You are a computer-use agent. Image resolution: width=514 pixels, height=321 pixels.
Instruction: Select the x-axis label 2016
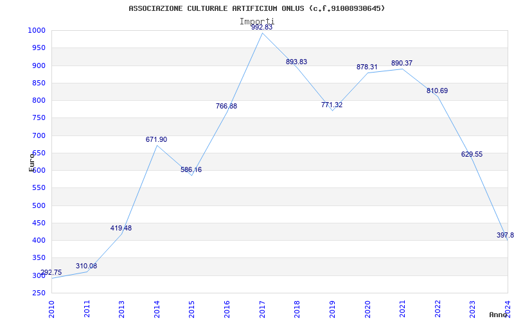pos(227,309)
